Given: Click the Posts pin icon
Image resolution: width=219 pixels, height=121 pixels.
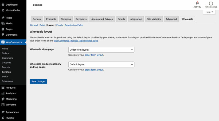Looking at the screenshot, I should [x=3, y=18].
